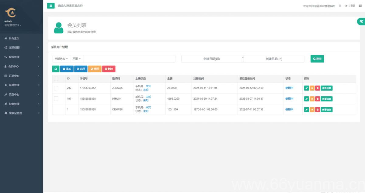
Task: Expand the 系统管理 sidebar menu
Action: 22,48
